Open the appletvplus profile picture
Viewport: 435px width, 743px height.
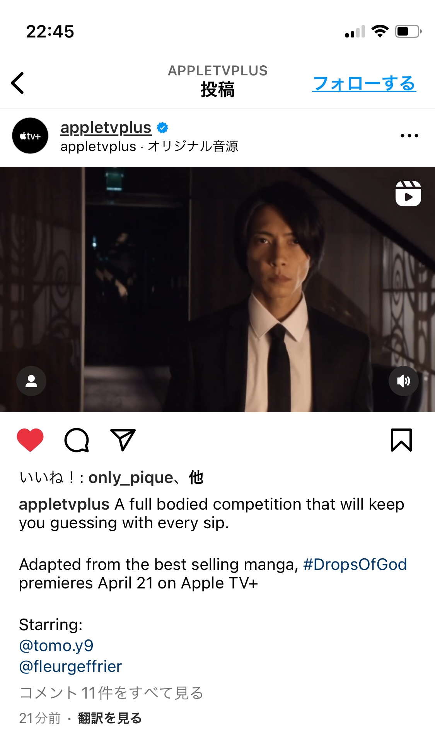(30, 136)
